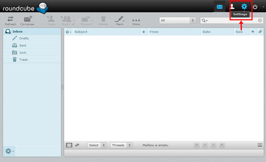Image resolution: width=266 pixels, height=162 pixels.
Task: Click into the search input field
Action: (232, 21)
